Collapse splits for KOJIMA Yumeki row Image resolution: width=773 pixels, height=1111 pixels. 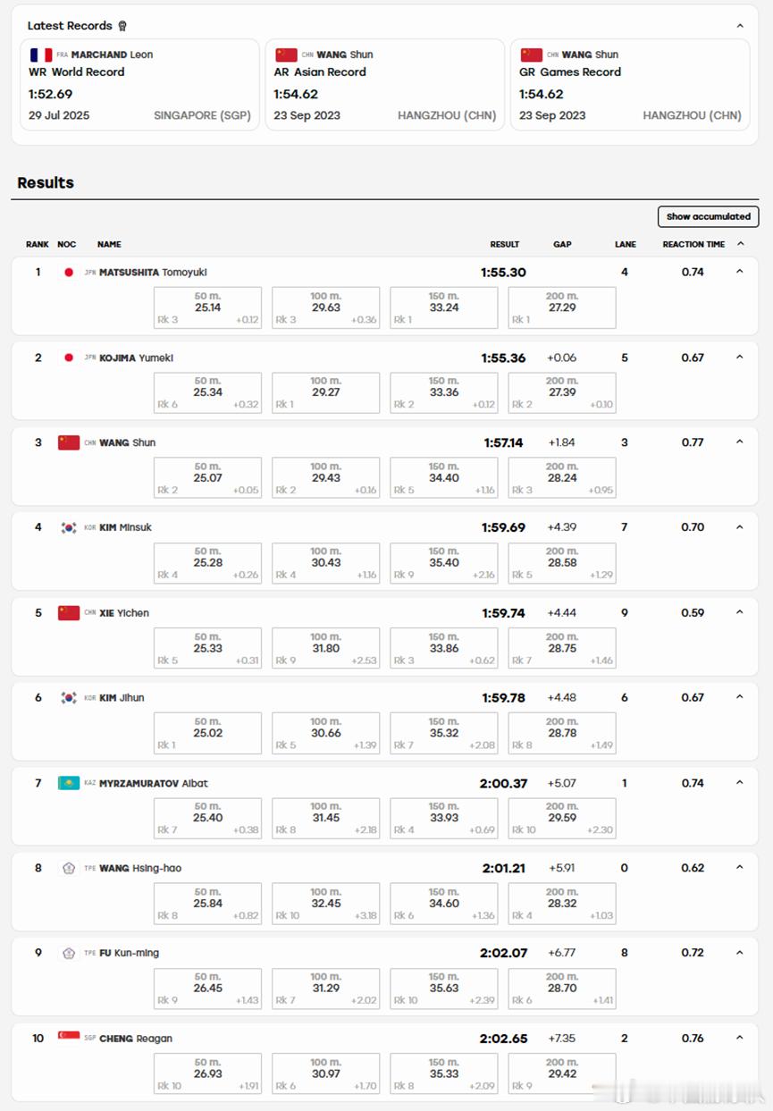tap(739, 358)
